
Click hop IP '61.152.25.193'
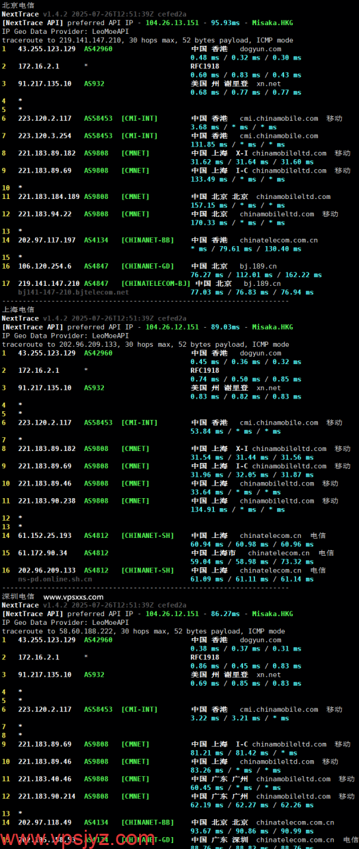tap(44, 535)
